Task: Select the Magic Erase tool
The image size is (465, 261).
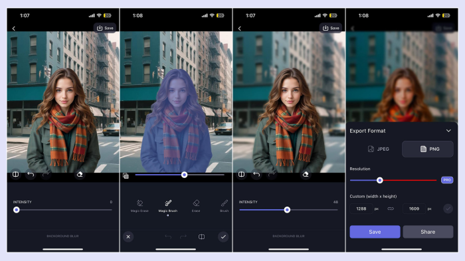Action: (x=139, y=205)
